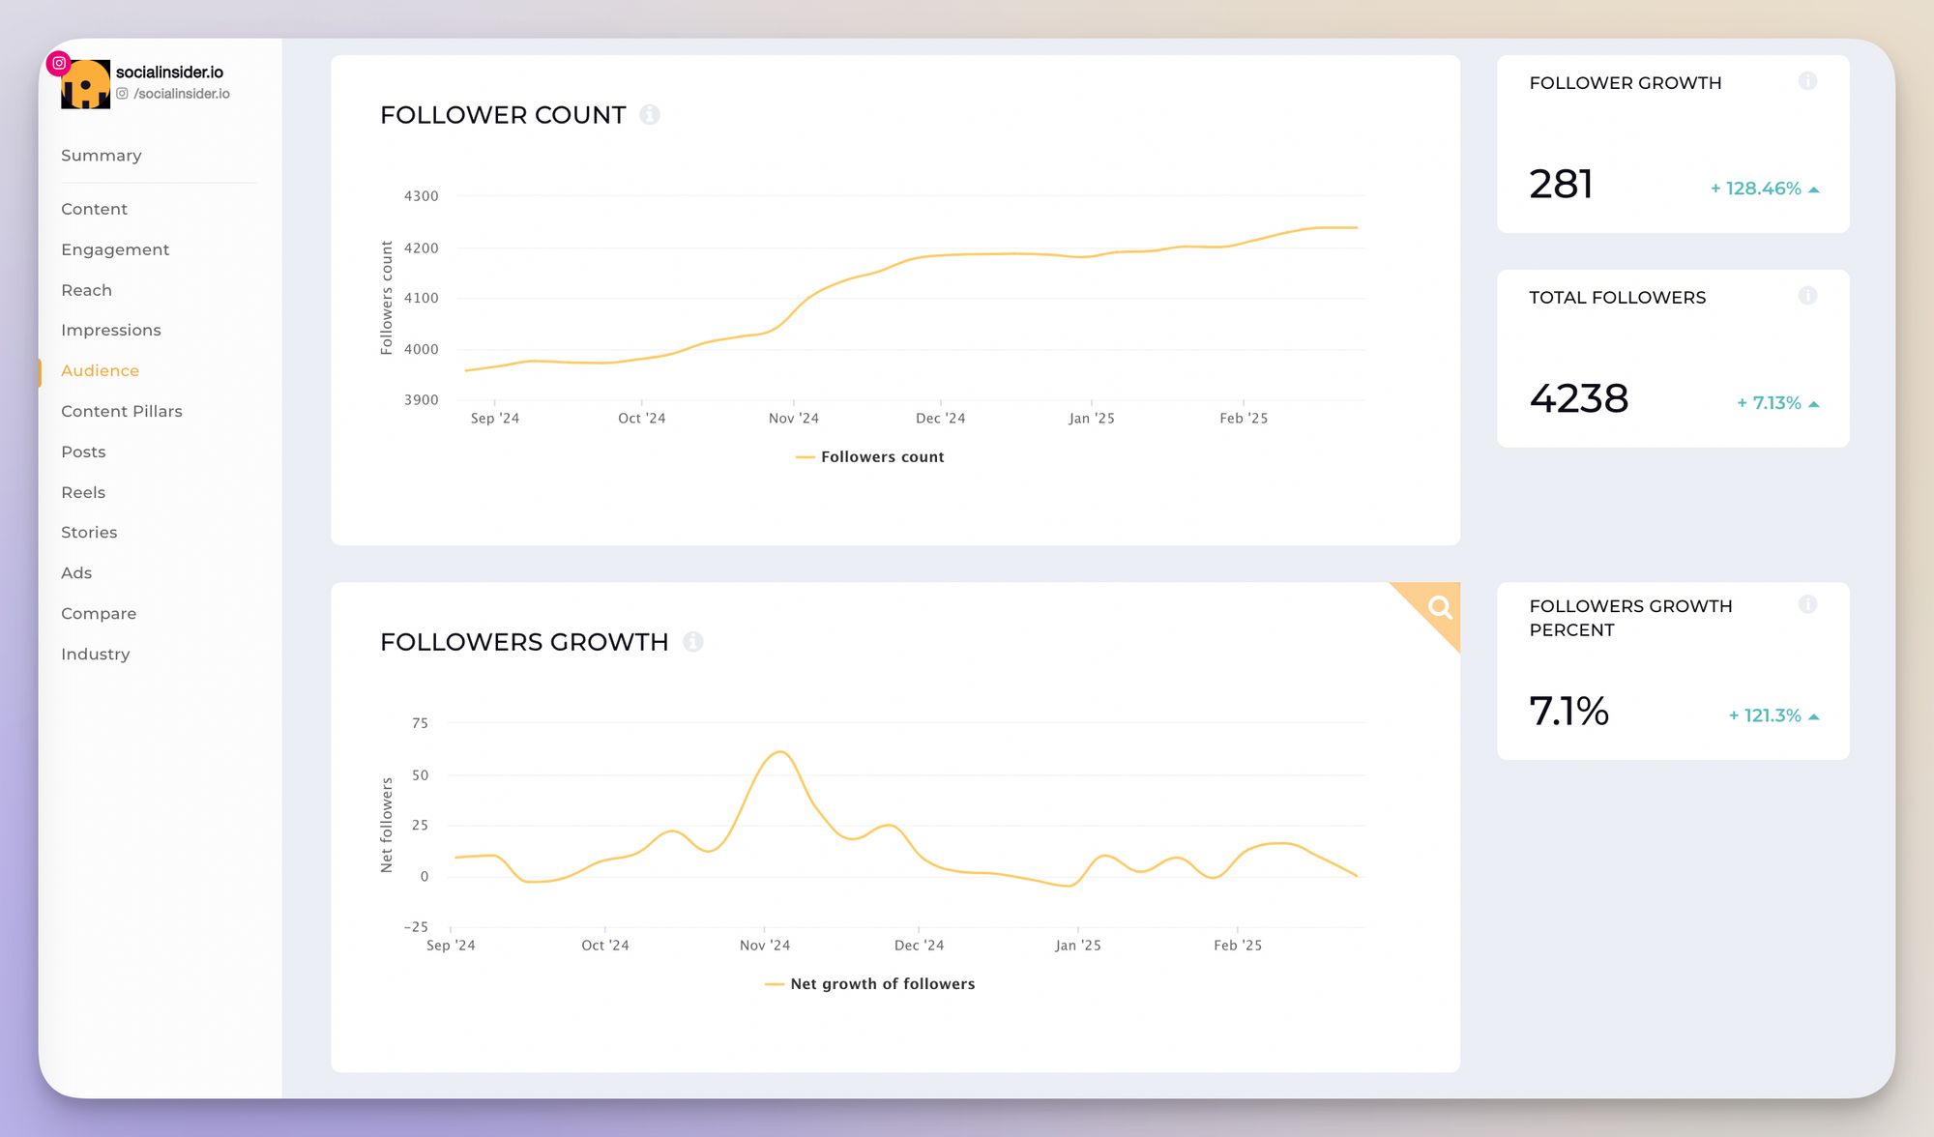Click the info icon on Followers Growth chart
The width and height of the screenshot is (1934, 1137).
695,642
